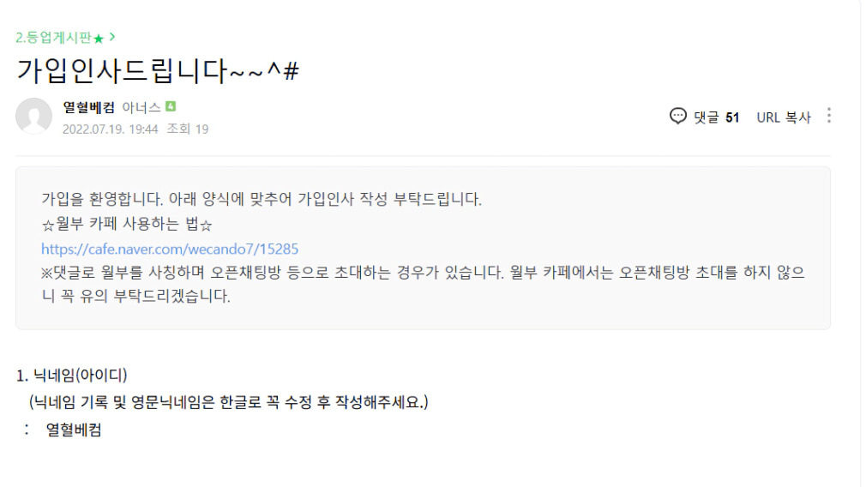Click the 1. 닉네임(아이디) heading
Screen dimensions: 866x487
coord(72,376)
